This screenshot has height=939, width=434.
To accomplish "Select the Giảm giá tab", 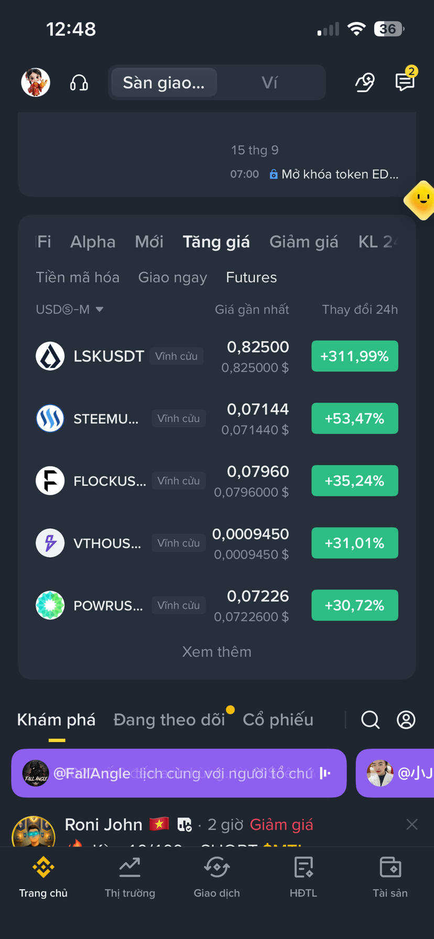I will (x=303, y=242).
